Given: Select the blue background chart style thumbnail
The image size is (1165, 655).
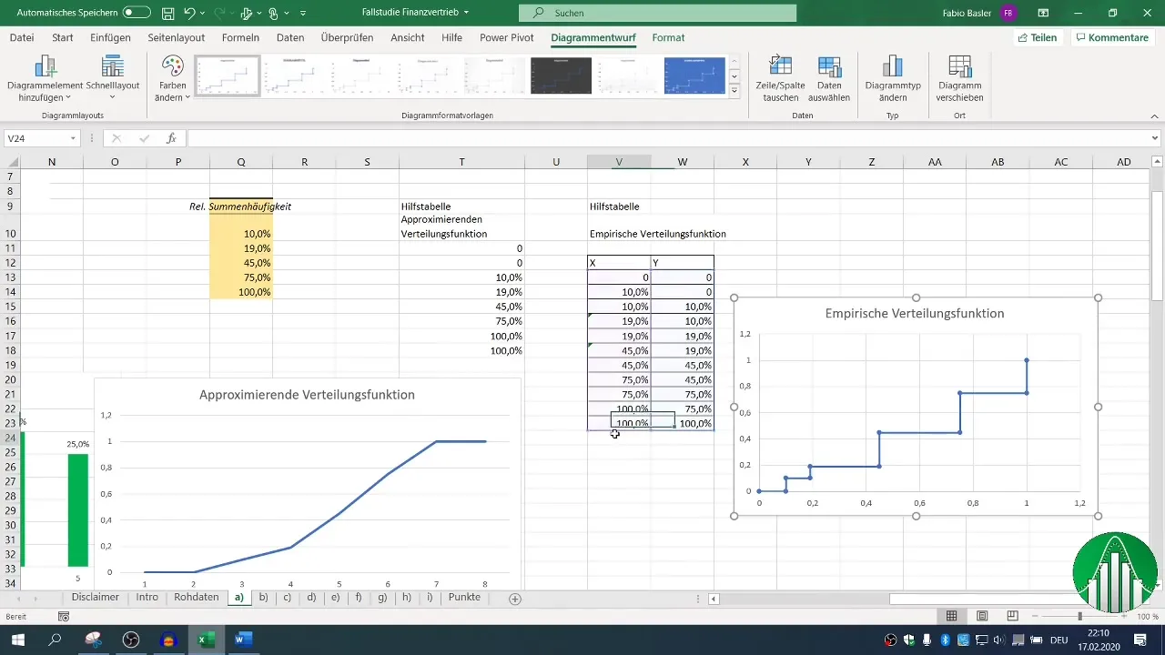Looking at the screenshot, I should [694, 76].
